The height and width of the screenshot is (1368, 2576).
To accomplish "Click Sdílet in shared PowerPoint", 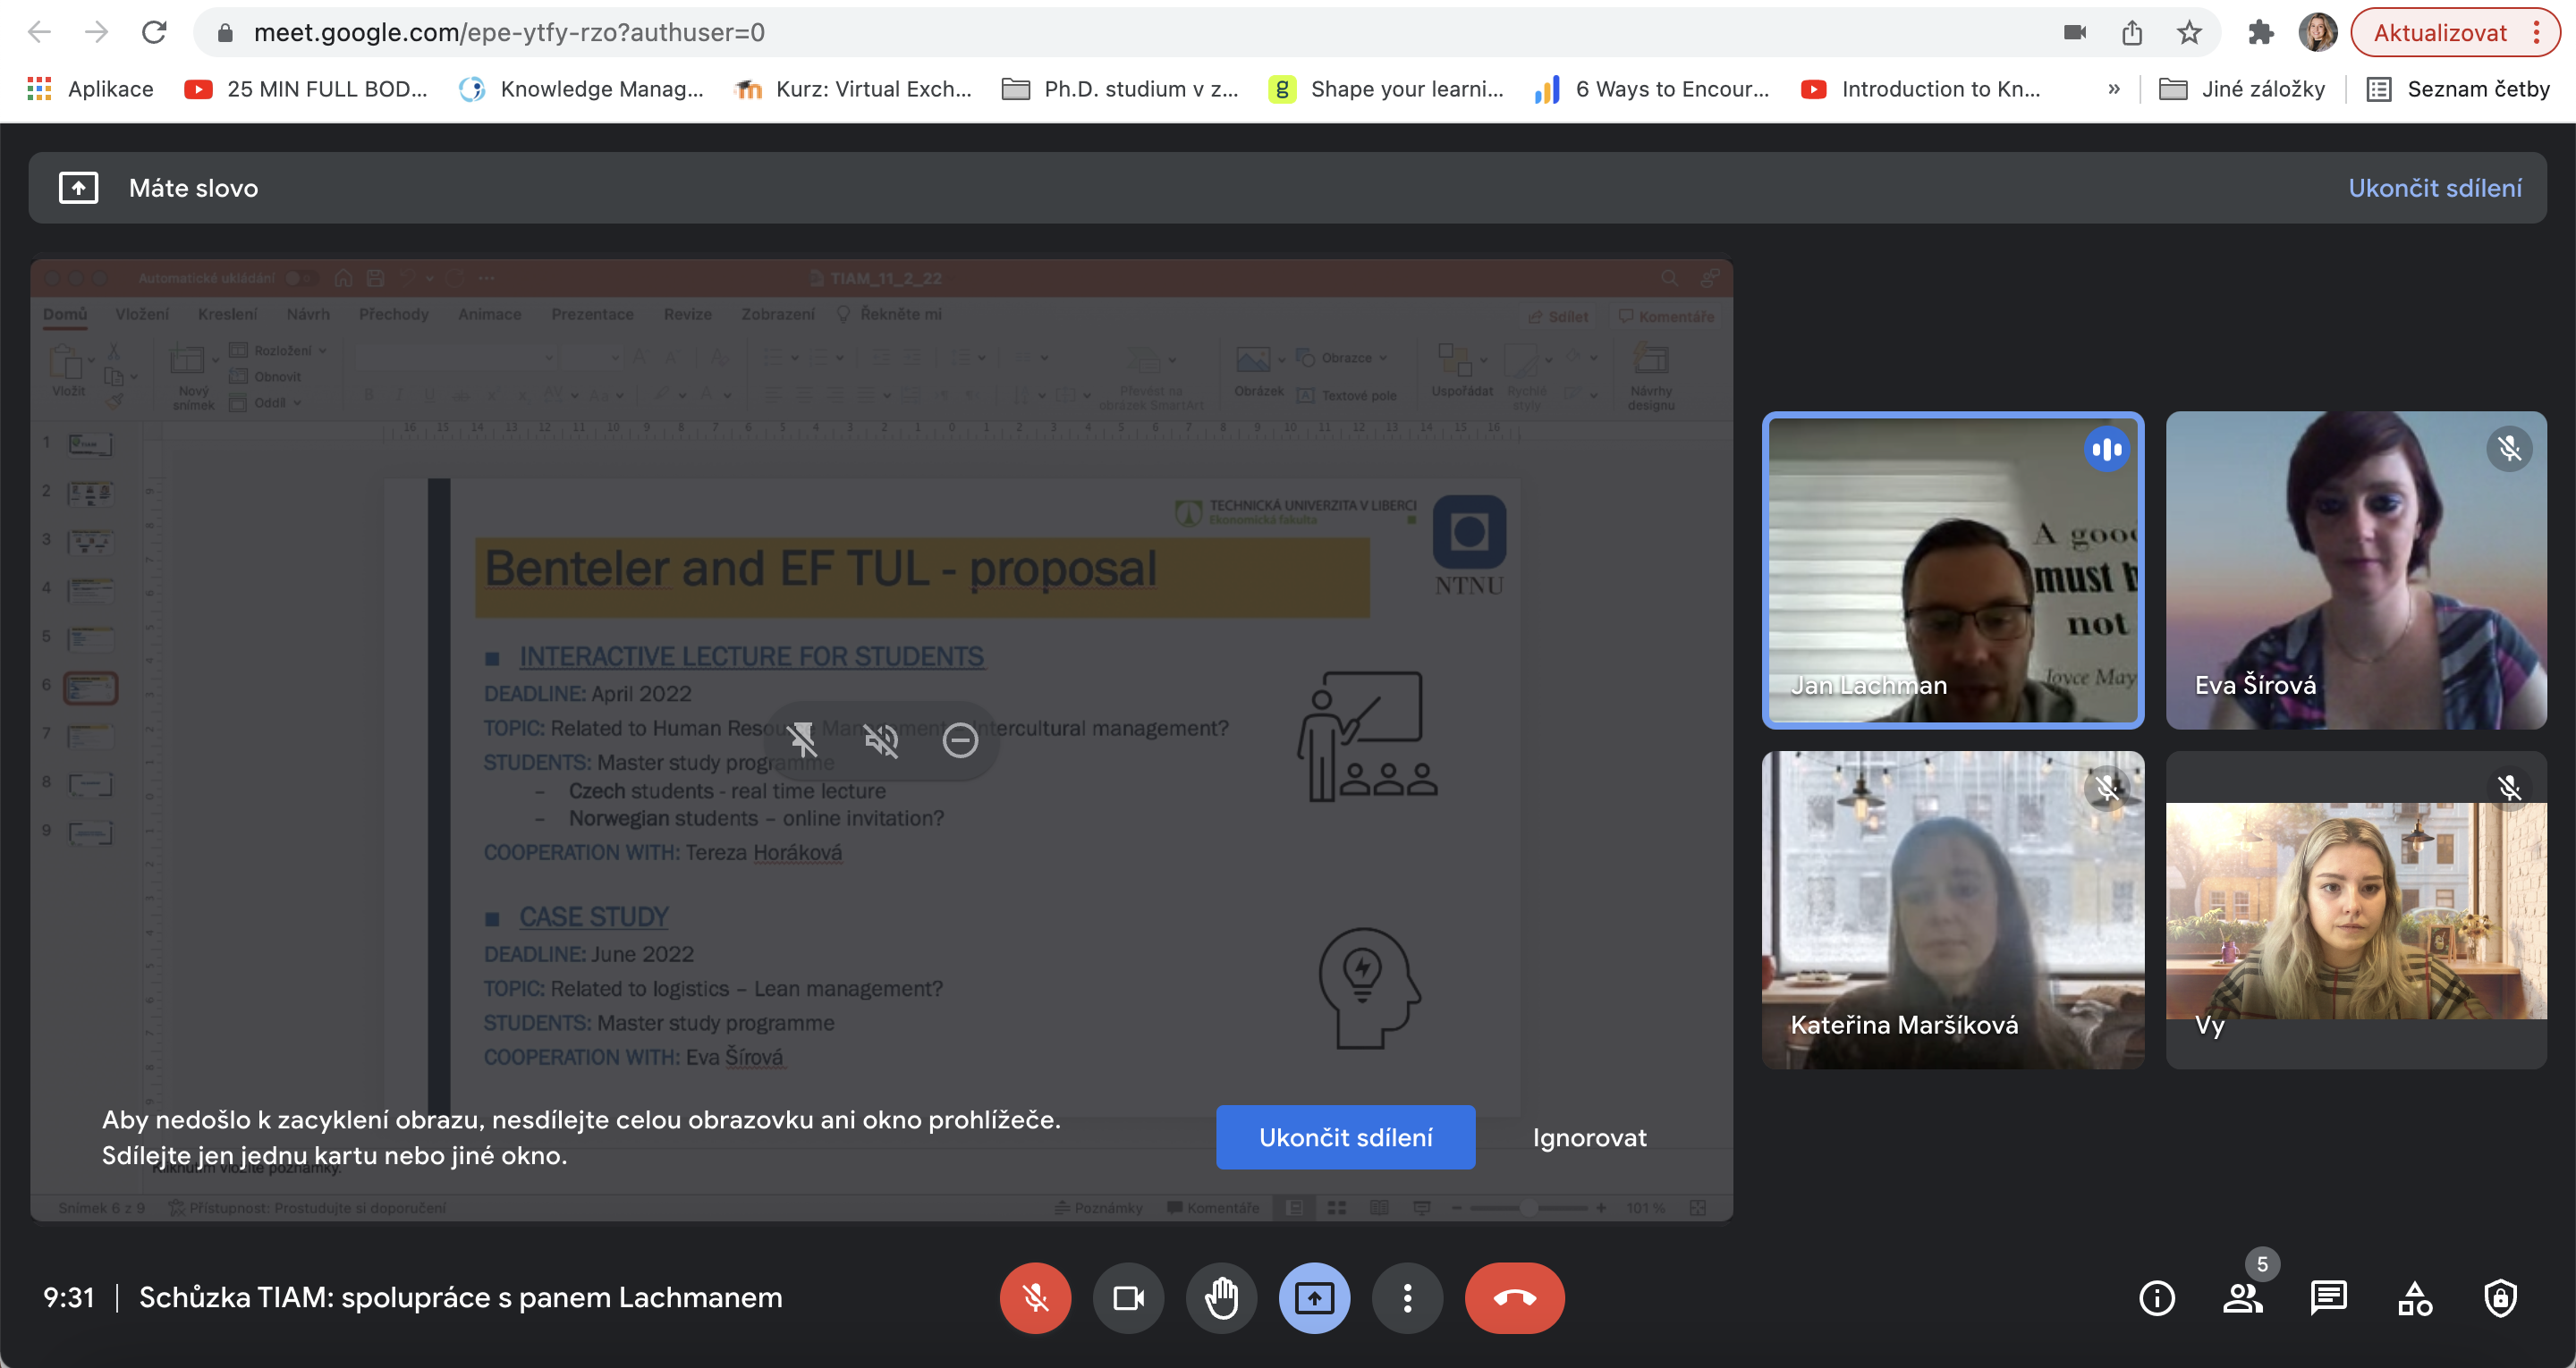I will tap(1557, 316).
